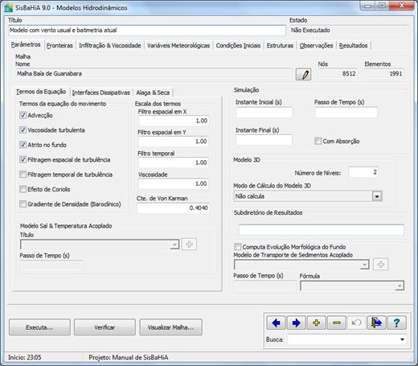Screen dimensions: 418x366
Task: Delete record with yellow minus icon
Action: [337, 323]
